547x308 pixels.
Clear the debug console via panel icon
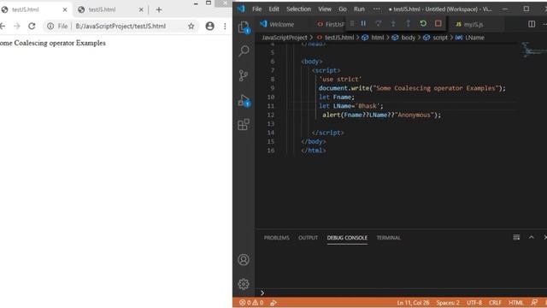(516, 238)
